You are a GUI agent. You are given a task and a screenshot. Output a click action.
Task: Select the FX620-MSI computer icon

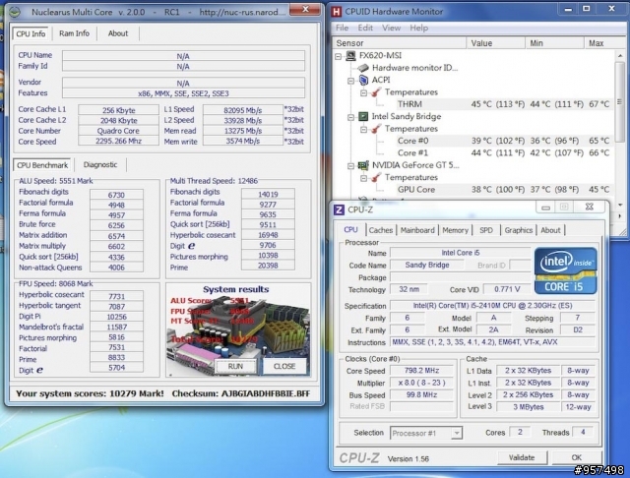(350, 55)
